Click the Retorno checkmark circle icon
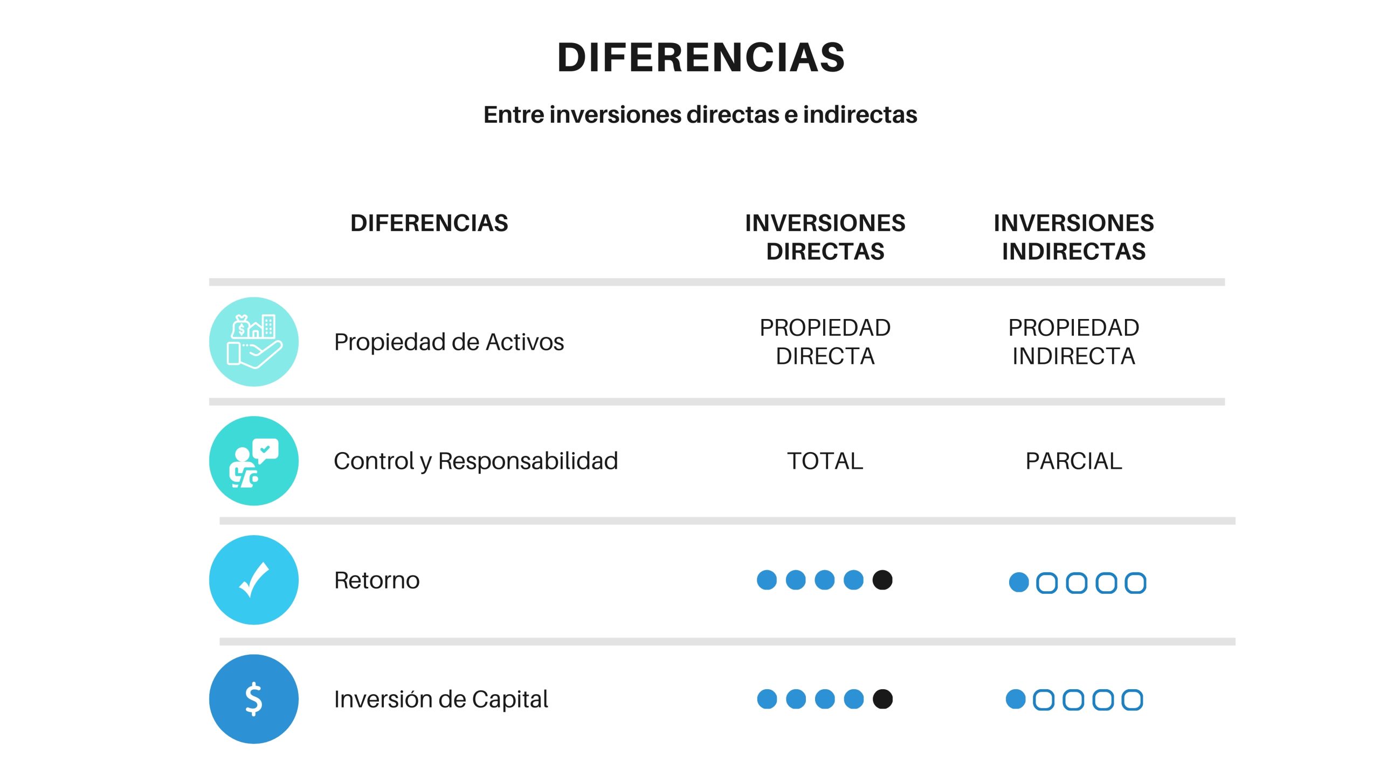The height and width of the screenshot is (776, 1380). [x=253, y=580]
